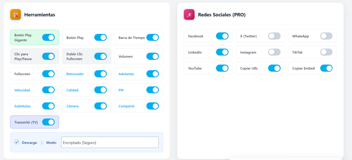
Task: Disable the Botón Play Gigante toggle
Action: coord(48,37)
